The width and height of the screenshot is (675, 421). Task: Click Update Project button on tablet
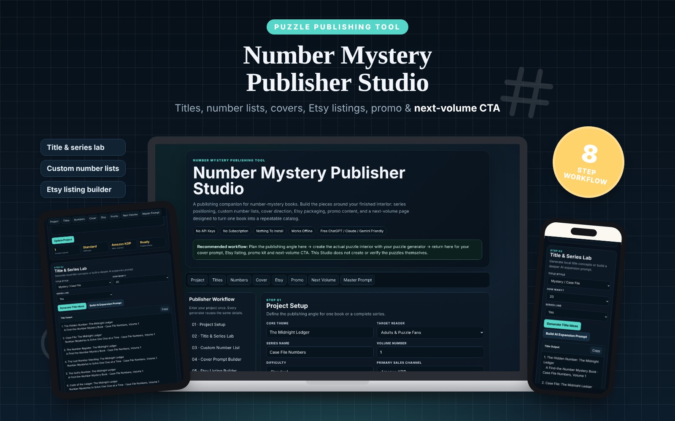click(x=63, y=240)
